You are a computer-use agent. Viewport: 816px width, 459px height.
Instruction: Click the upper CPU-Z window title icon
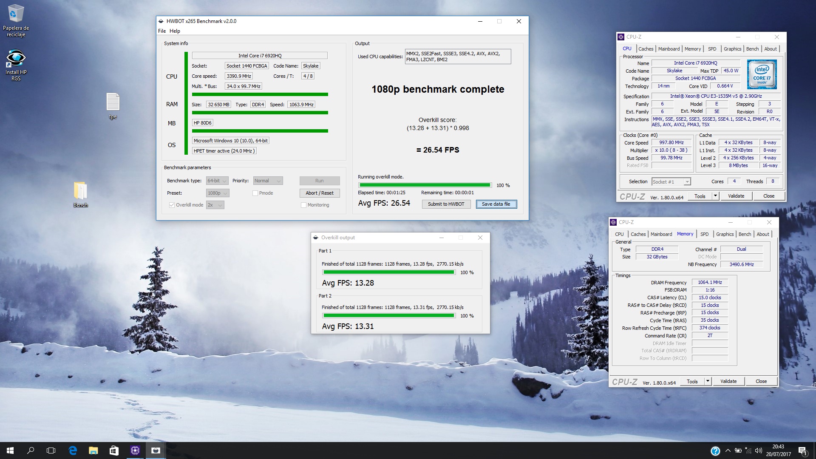click(x=621, y=37)
